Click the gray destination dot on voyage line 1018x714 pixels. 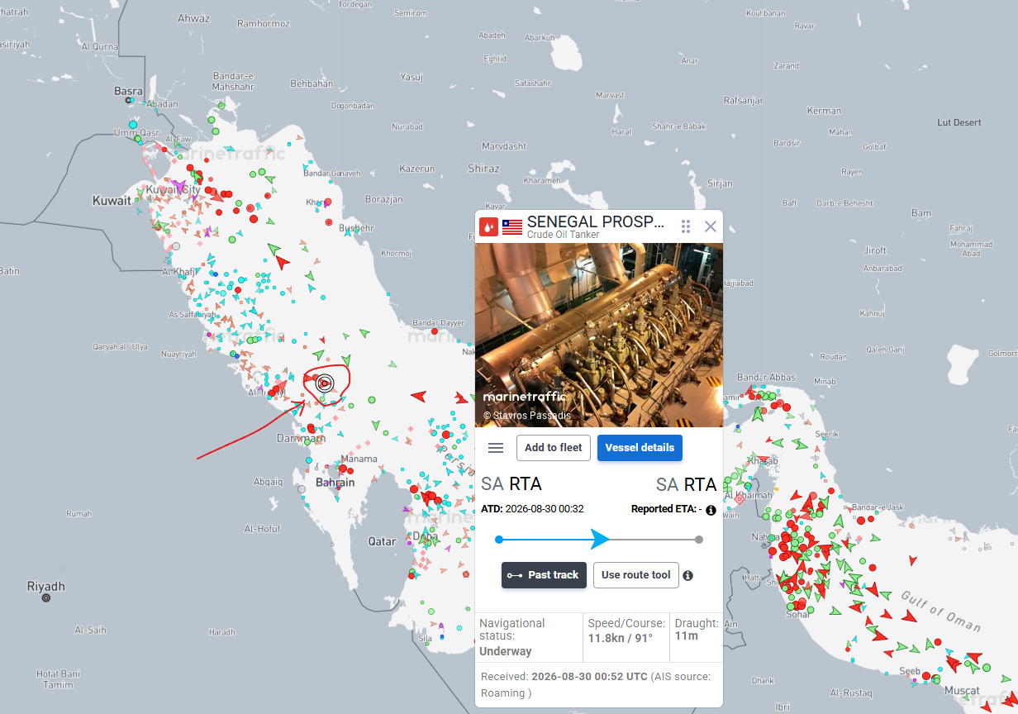click(x=699, y=540)
